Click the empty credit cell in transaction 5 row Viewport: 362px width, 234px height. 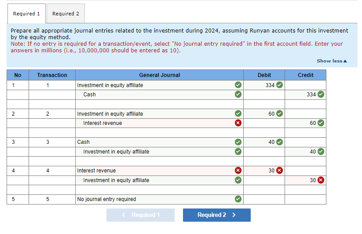(x=305, y=199)
